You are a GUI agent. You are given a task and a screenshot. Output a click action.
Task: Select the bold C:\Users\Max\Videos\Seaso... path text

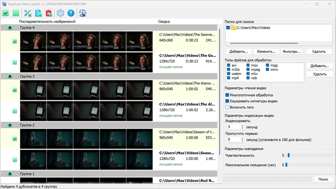187,153
